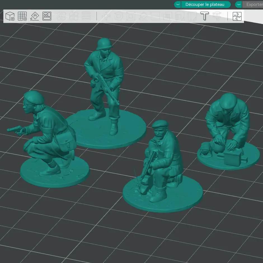
Task: Click the Add object cube icon
Action: click(10, 16)
